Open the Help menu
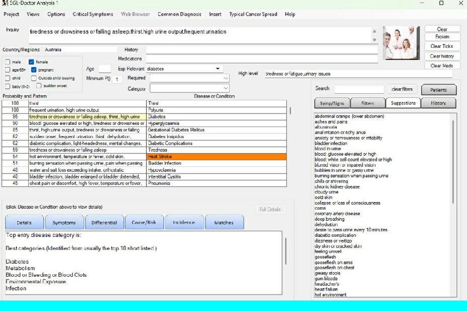The height and width of the screenshot is (311, 467). (x=290, y=14)
